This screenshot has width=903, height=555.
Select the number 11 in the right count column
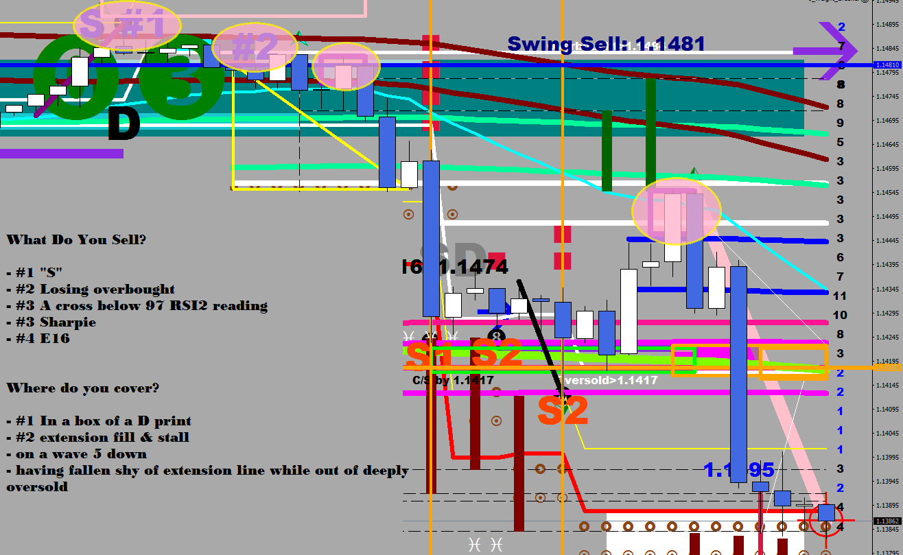[839, 296]
